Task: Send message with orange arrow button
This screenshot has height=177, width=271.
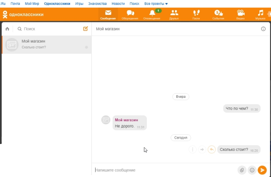Action: click(262, 170)
